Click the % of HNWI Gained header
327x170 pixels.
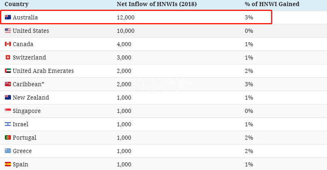[x=269, y=4]
